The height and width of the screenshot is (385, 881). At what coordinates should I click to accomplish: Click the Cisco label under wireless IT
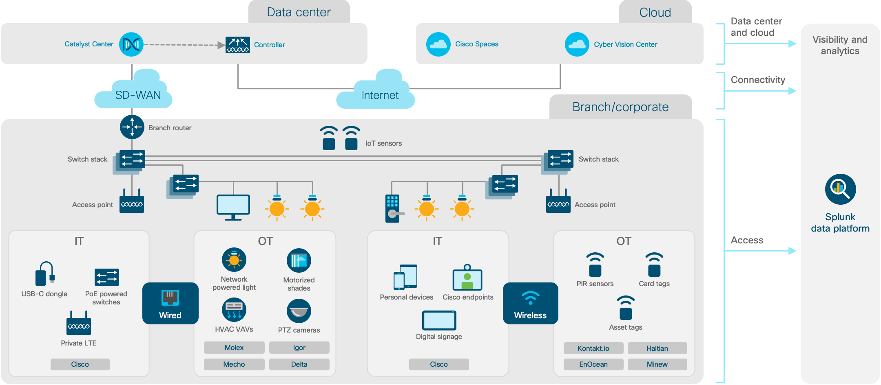(439, 364)
